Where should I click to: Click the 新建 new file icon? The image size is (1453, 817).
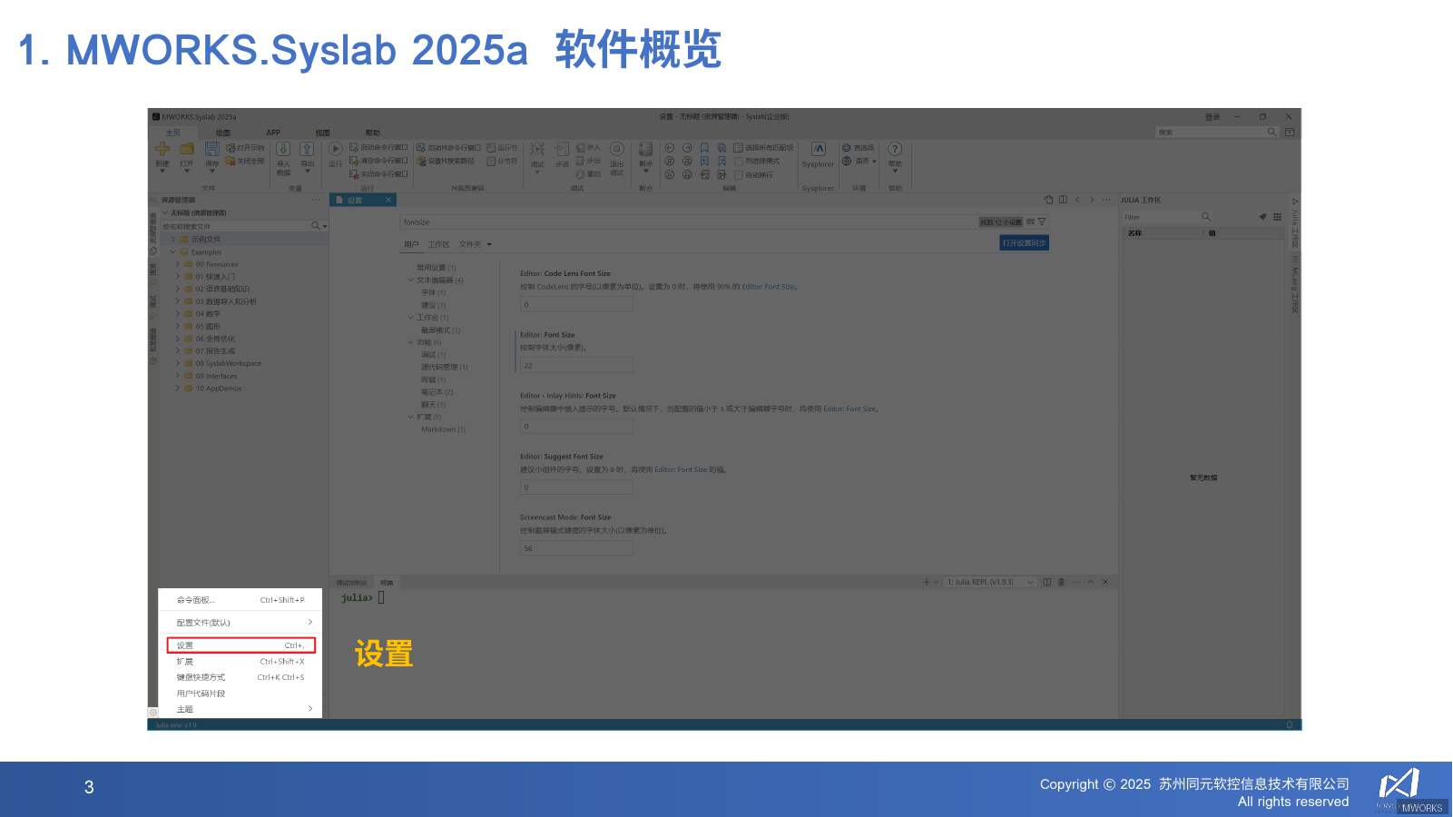point(161,152)
